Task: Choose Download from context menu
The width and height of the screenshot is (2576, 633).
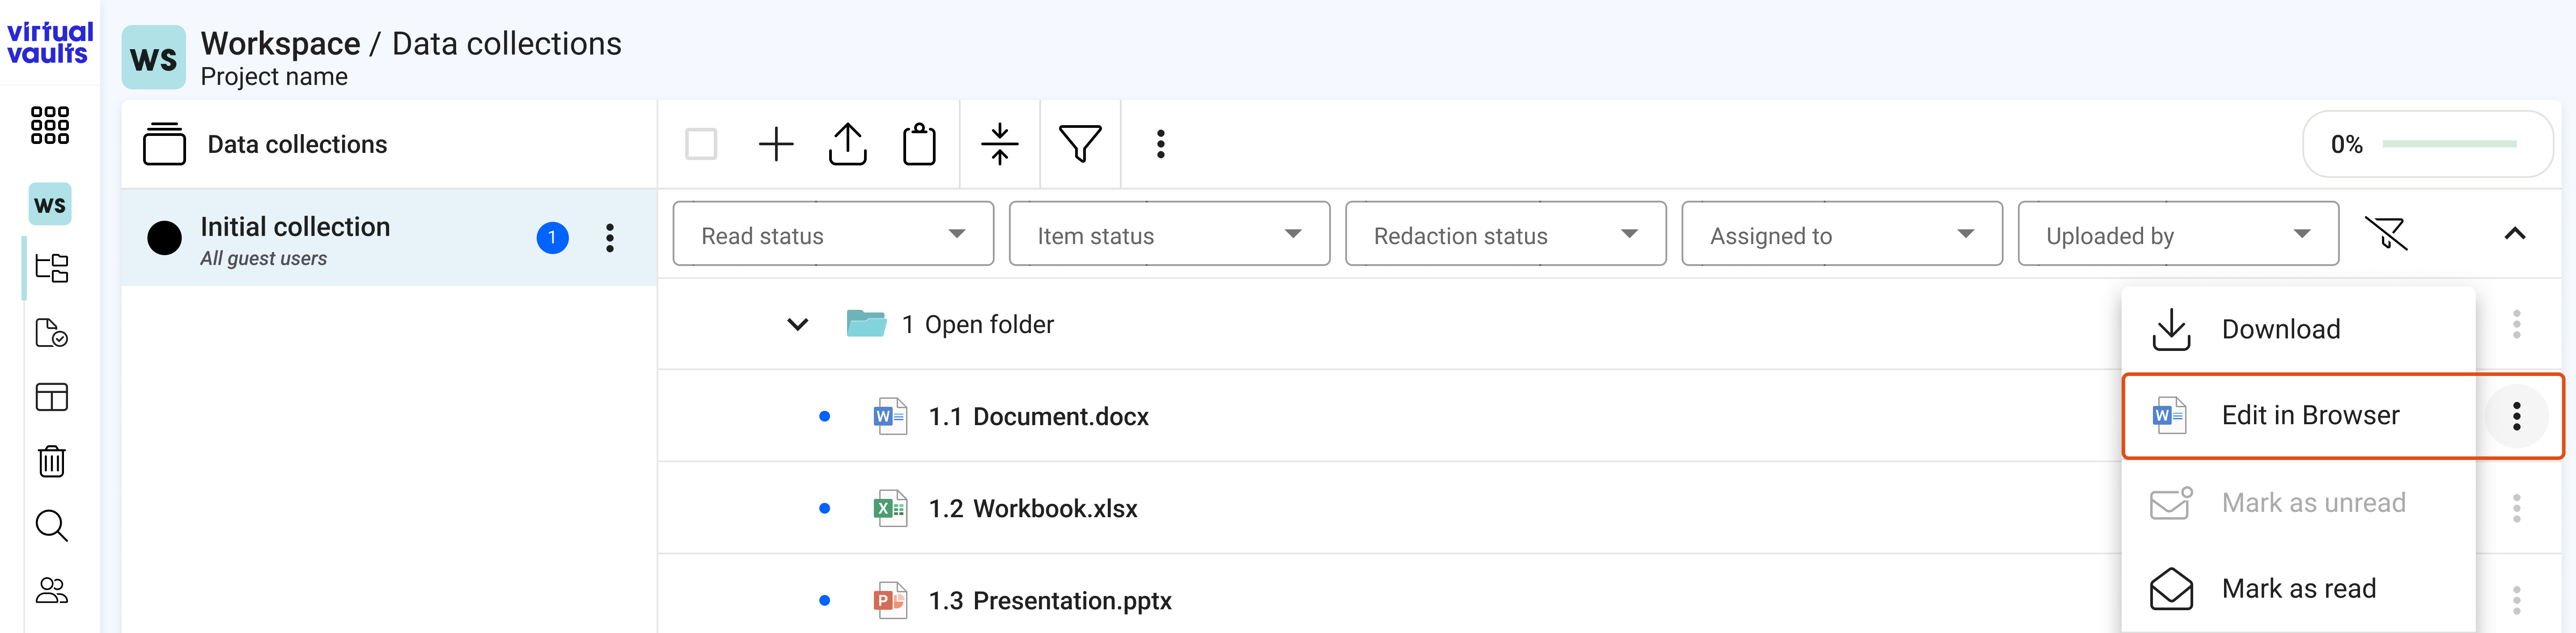Action: [2298, 330]
